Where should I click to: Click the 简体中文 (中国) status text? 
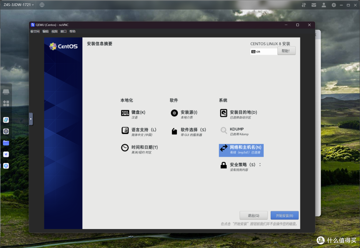click(x=142, y=135)
